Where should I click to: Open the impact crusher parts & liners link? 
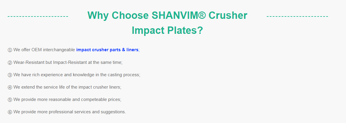[x=107, y=50]
